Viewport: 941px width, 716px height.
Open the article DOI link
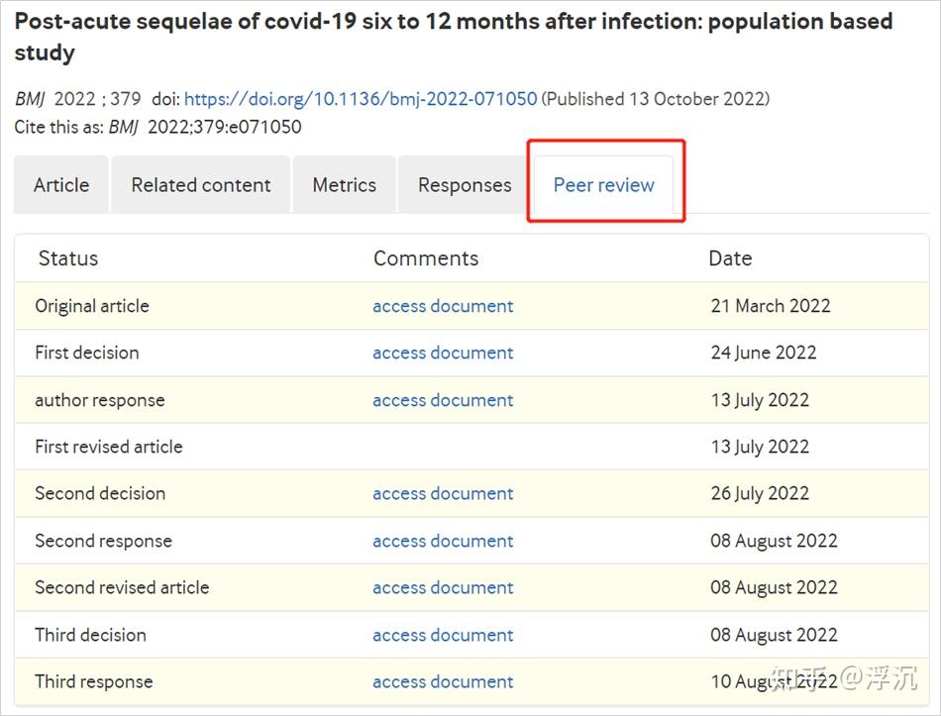click(x=361, y=99)
